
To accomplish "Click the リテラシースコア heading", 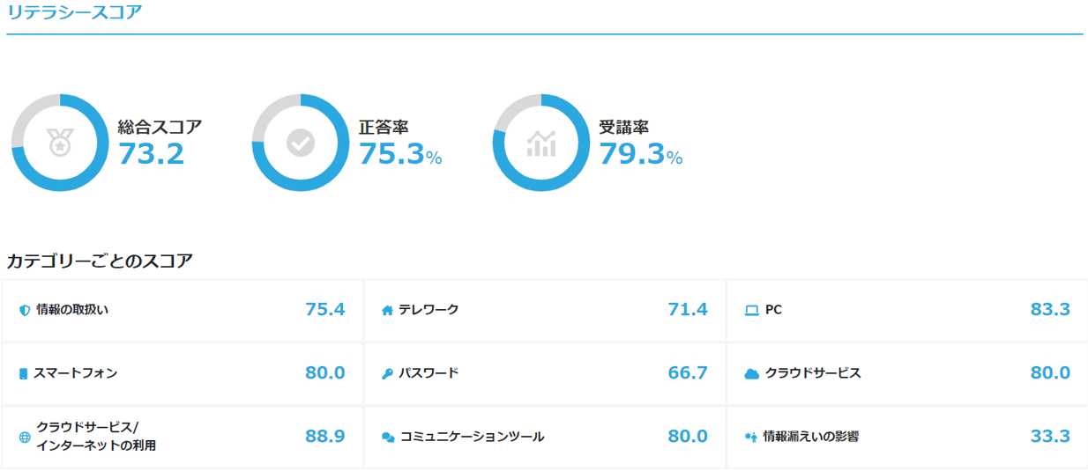I will [74, 12].
